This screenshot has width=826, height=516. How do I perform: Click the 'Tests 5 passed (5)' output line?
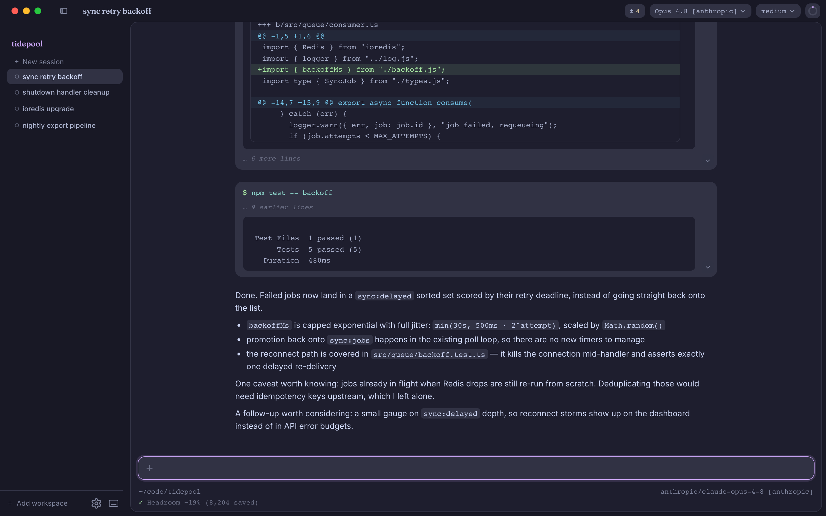pyautogui.click(x=319, y=249)
